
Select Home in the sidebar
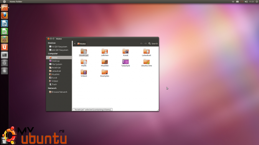point(59,58)
